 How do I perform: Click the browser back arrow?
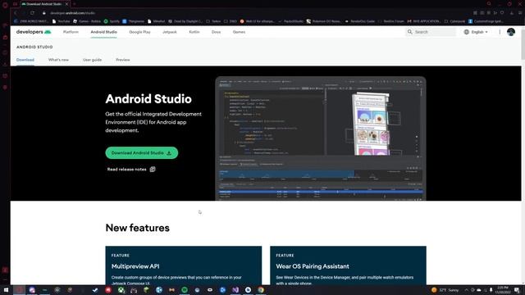point(16,13)
